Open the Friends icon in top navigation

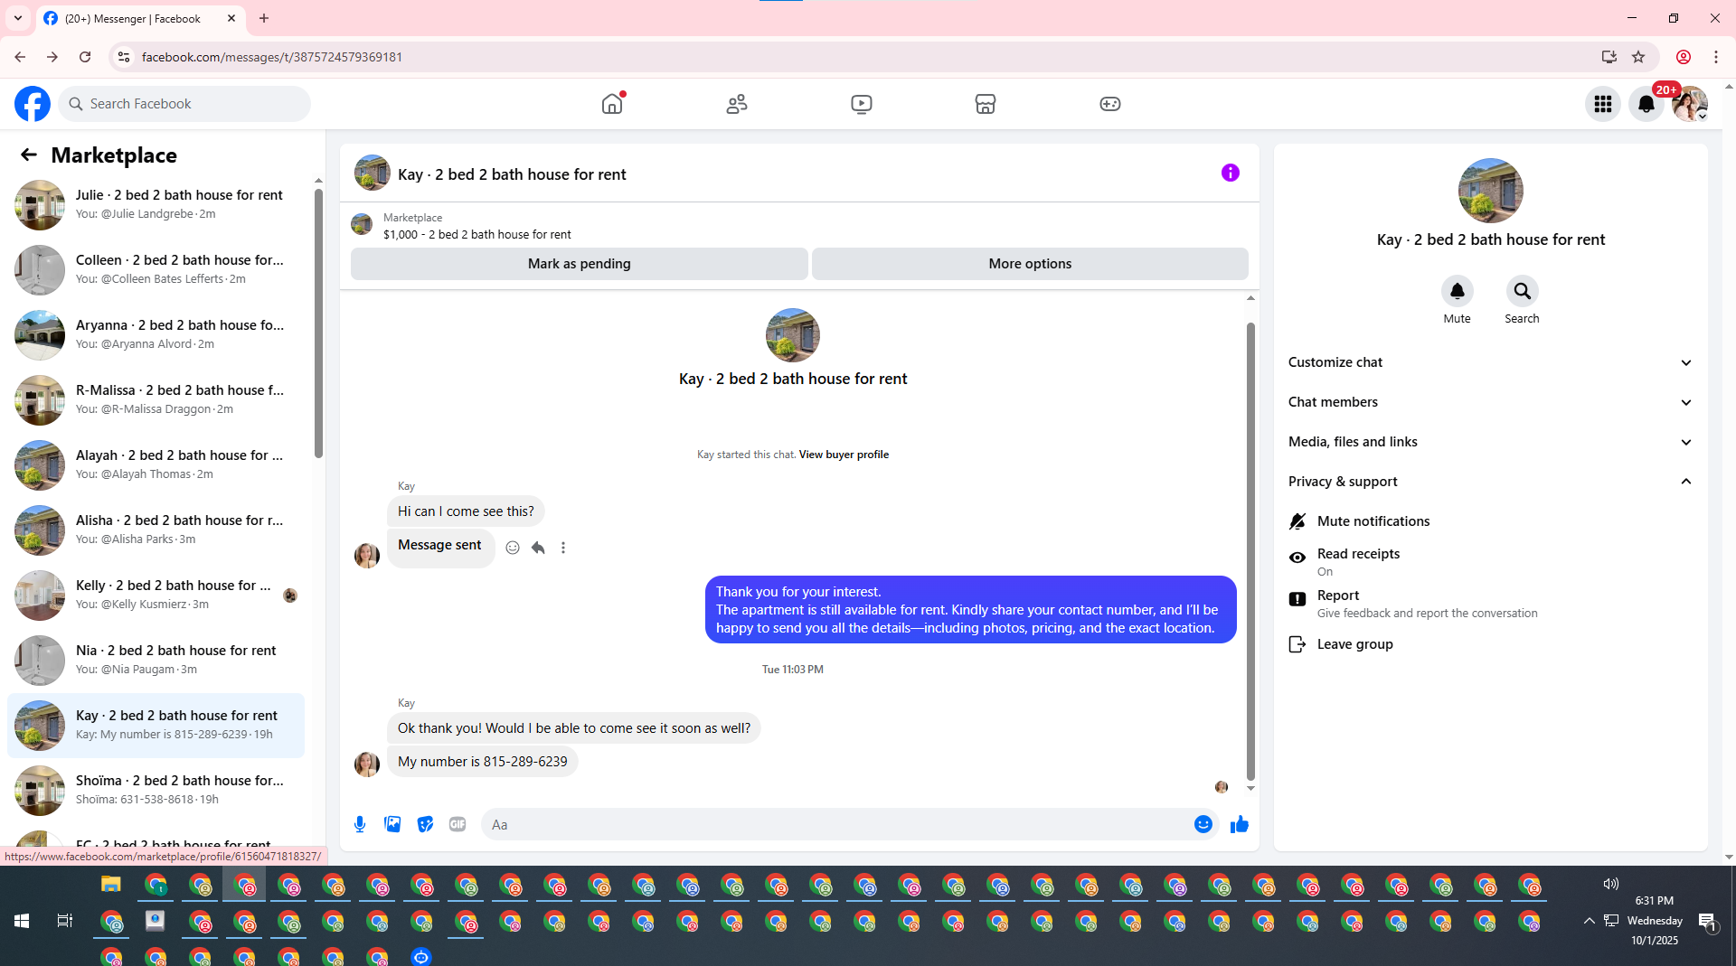(x=737, y=104)
